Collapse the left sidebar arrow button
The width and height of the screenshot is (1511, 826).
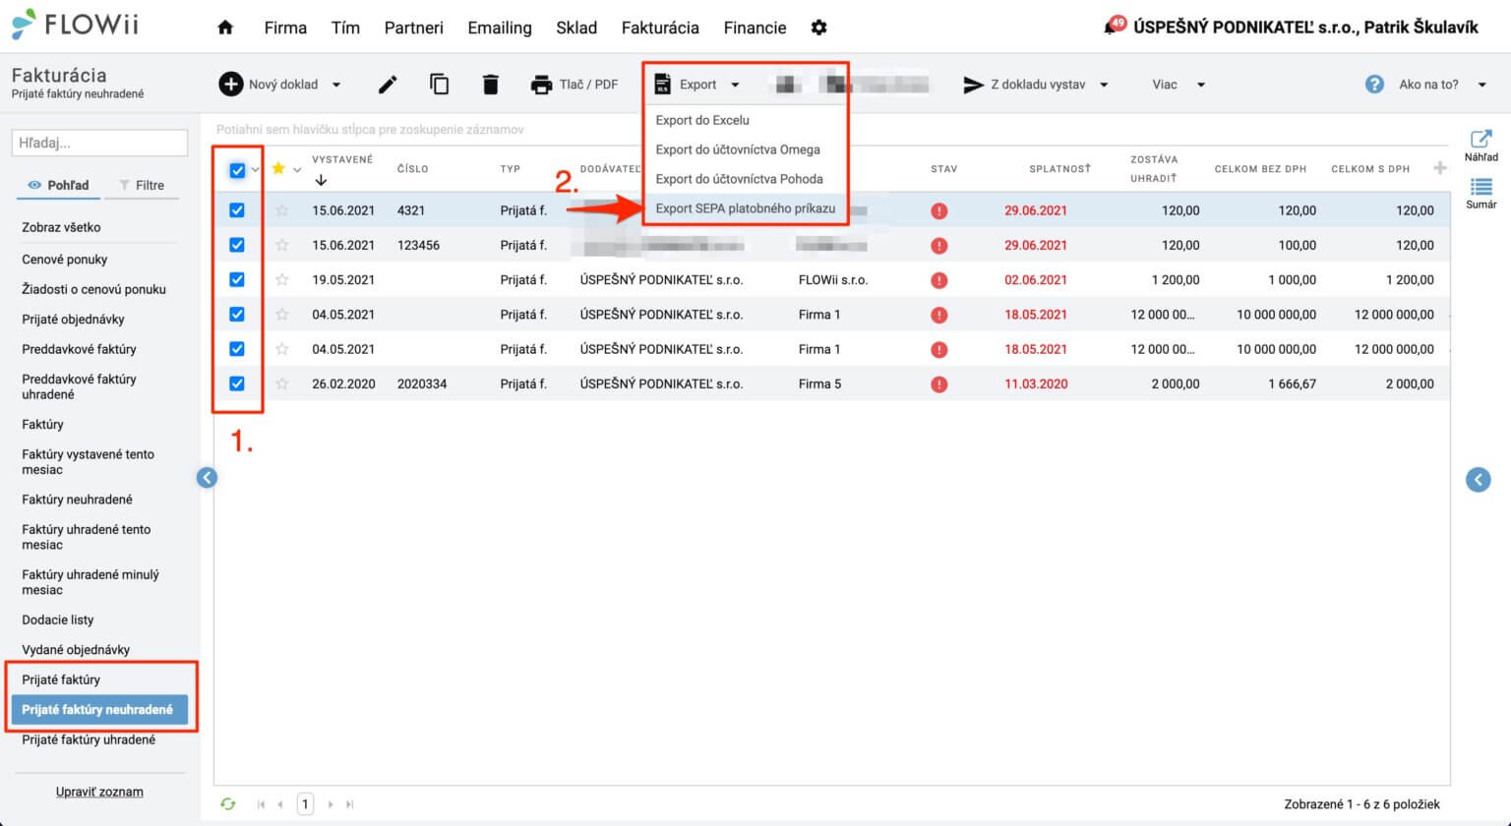(x=207, y=477)
